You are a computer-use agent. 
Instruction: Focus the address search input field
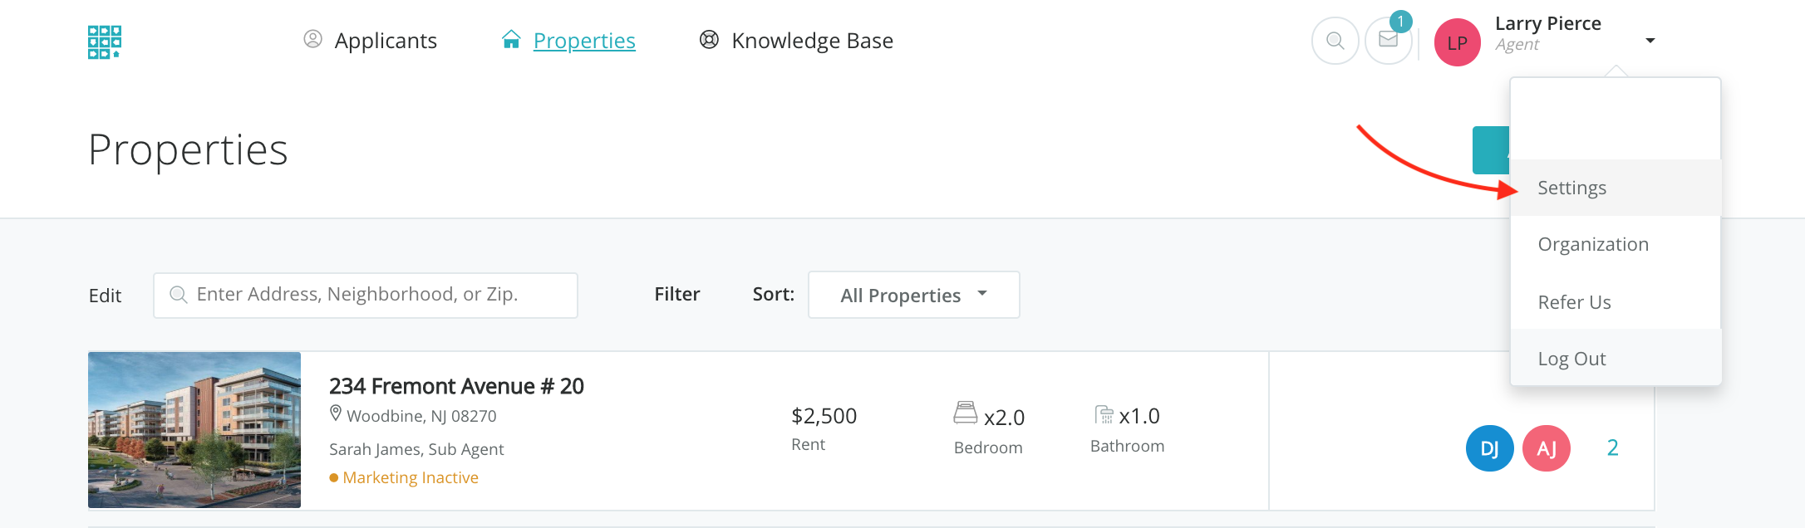(x=366, y=295)
